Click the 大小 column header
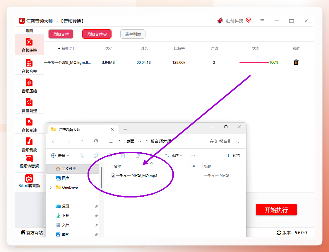 click(x=109, y=48)
